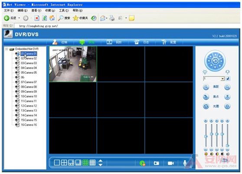Image resolution: width=242 pixels, height=174 pixels.
Task: Switch to four-window grid layout
Action: pyautogui.click(x=64, y=163)
